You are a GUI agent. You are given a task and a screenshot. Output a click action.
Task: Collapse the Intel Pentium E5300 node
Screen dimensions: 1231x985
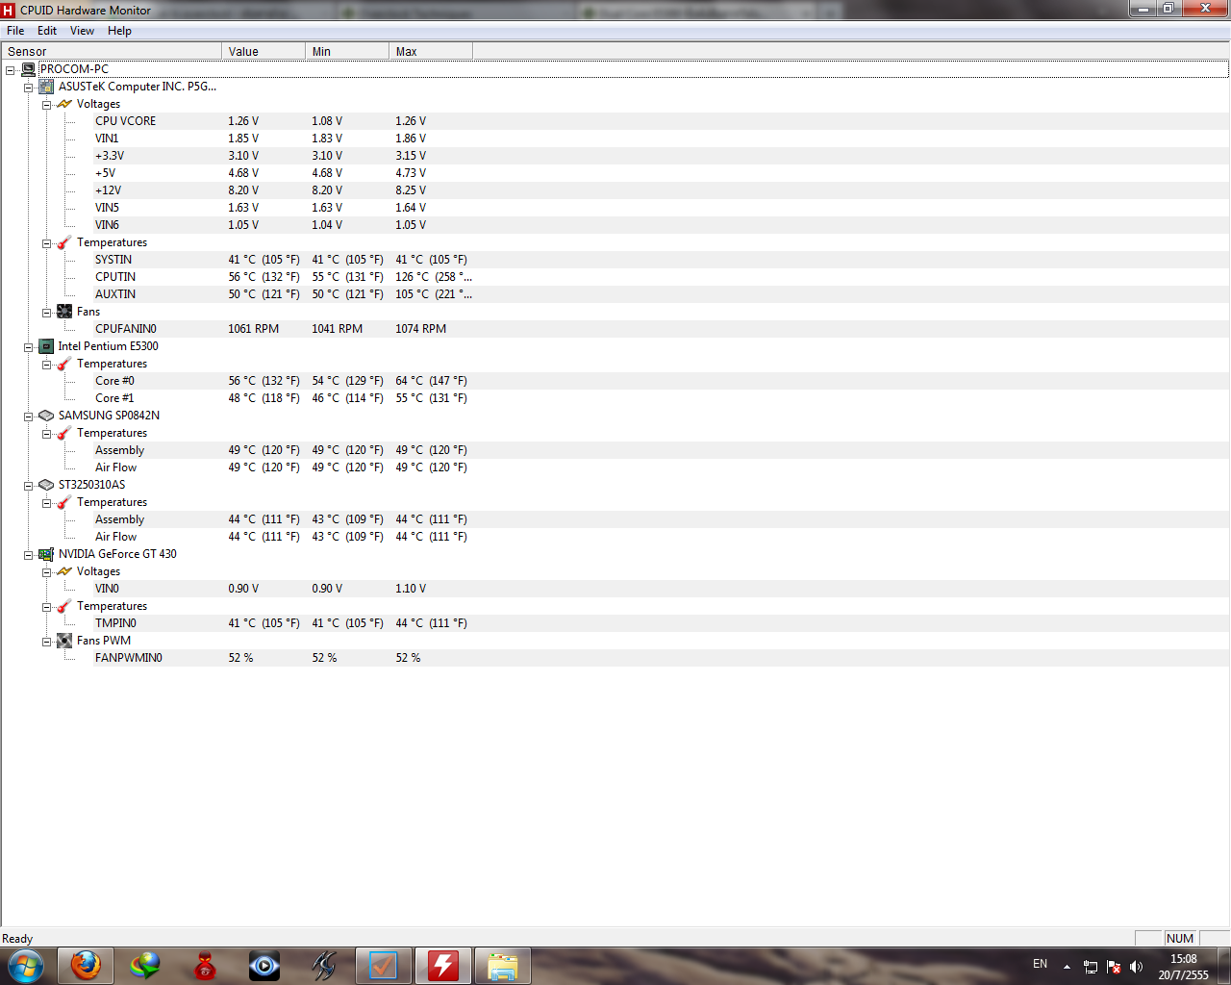tap(29, 347)
